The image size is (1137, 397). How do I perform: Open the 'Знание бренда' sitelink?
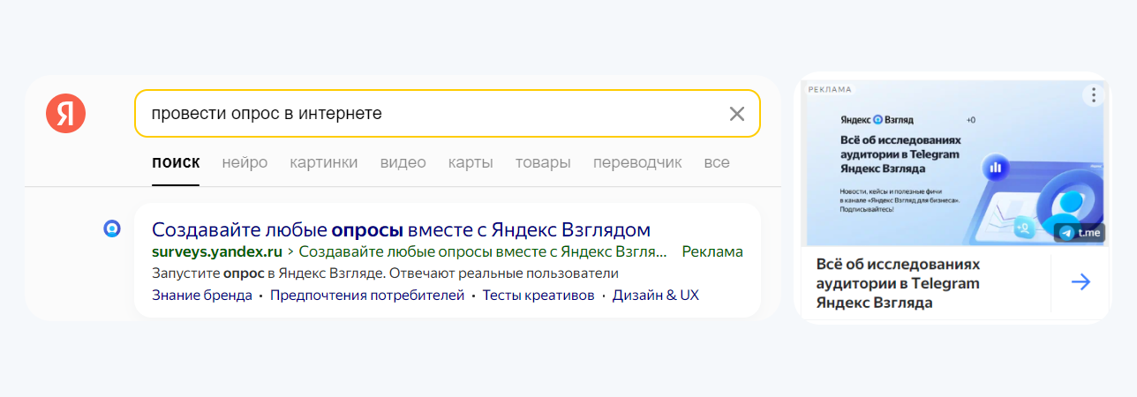pos(202,295)
